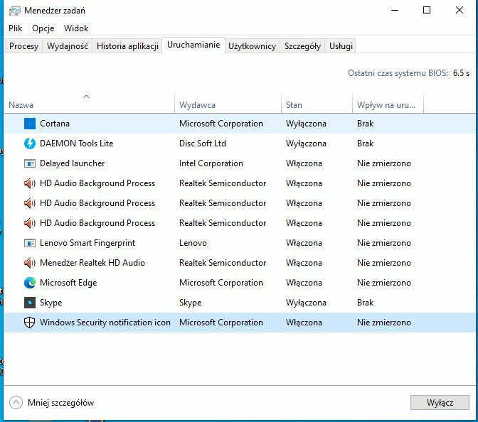Click the Wyłącz button
Screen dimensions: 478x422
[x=440, y=403]
